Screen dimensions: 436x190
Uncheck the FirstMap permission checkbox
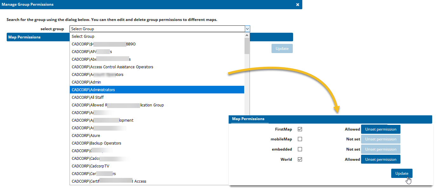(x=300, y=129)
